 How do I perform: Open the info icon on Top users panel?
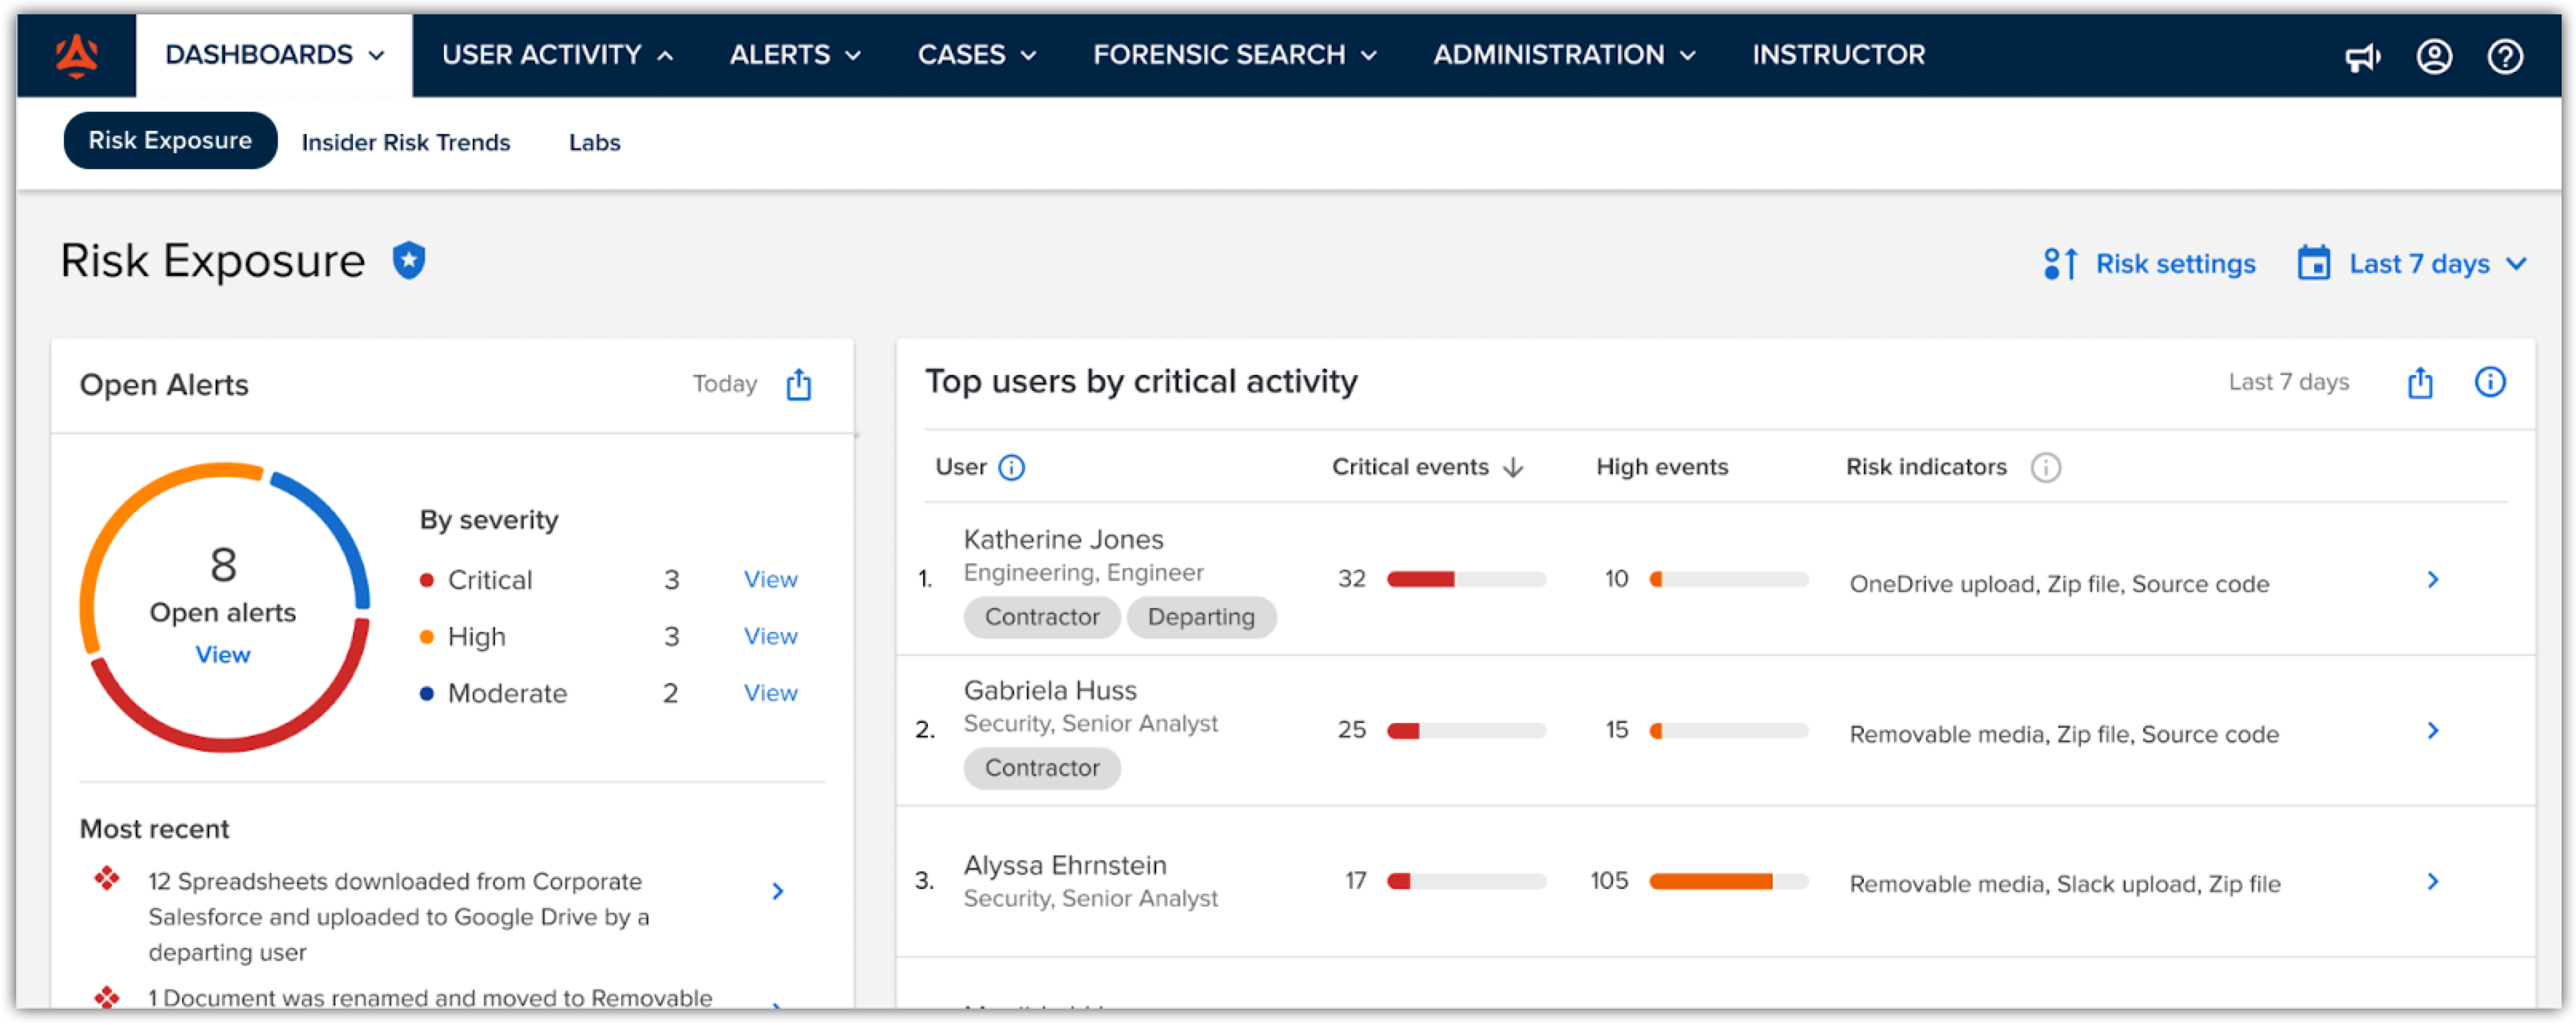point(2490,381)
